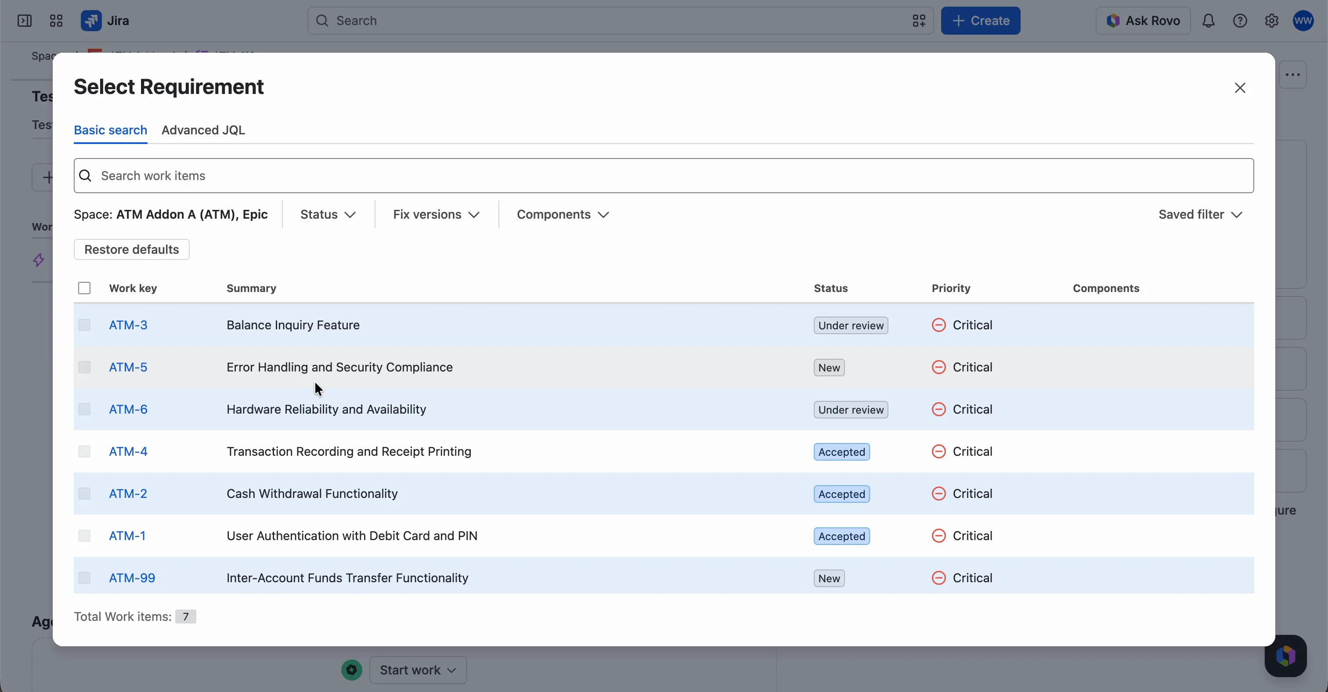Click the magnifier icon in Search work items

tap(86, 176)
